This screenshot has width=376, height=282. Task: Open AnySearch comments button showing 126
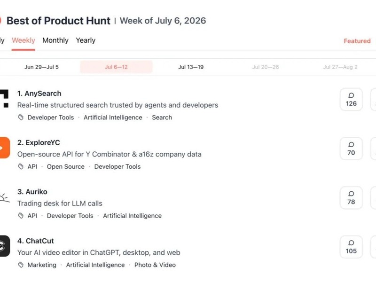[x=351, y=99]
